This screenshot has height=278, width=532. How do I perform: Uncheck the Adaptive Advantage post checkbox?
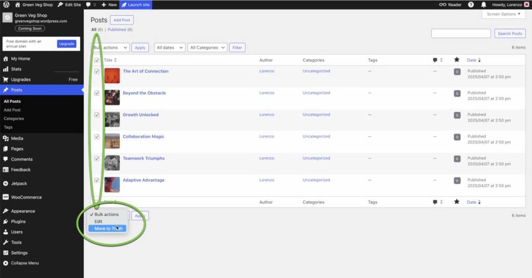[x=97, y=180]
